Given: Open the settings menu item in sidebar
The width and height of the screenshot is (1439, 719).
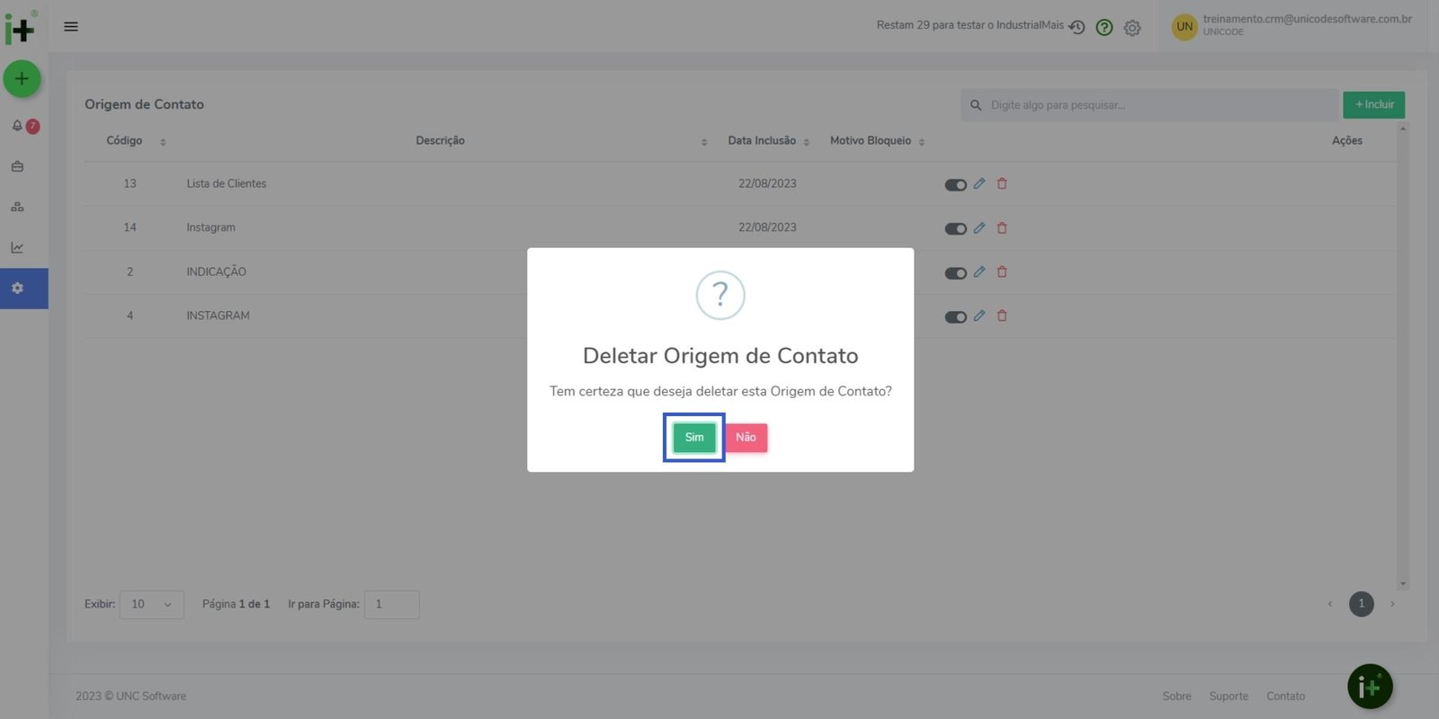Looking at the screenshot, I should pyautogui.click(x=17, y=288).
